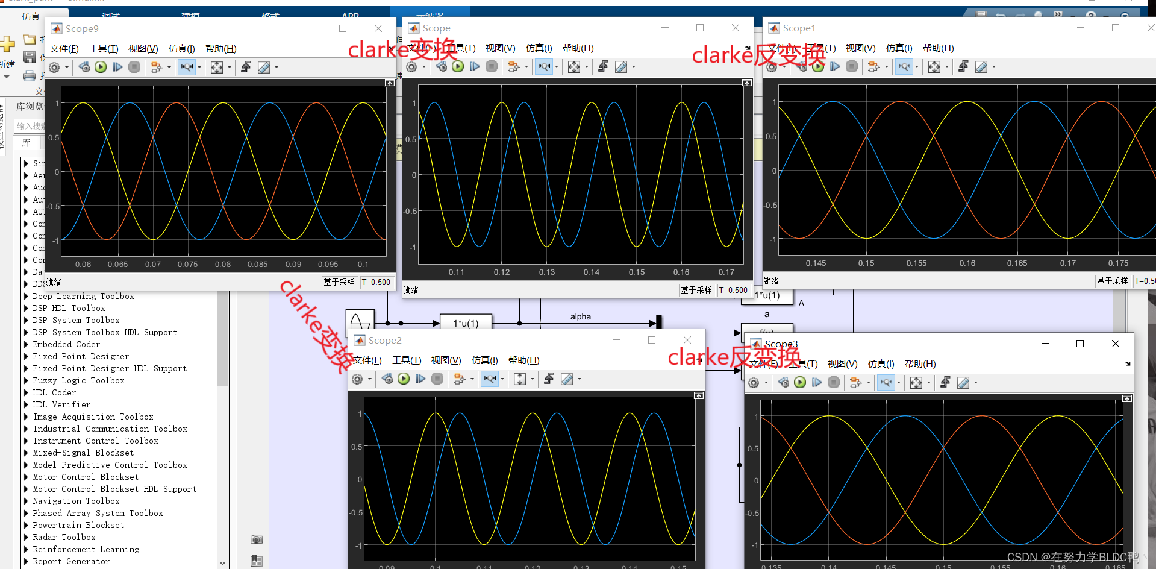This screenshot has width=1156, height=569.
Task: Click the run icon in Scope window
Action: point(458,67)
